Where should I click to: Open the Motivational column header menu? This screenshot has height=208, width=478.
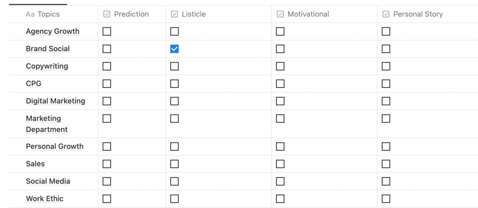308,14
